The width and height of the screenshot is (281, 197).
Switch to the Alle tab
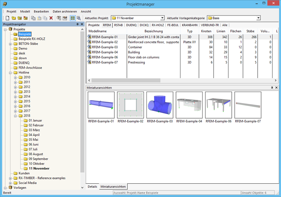(x=225, y=25)
